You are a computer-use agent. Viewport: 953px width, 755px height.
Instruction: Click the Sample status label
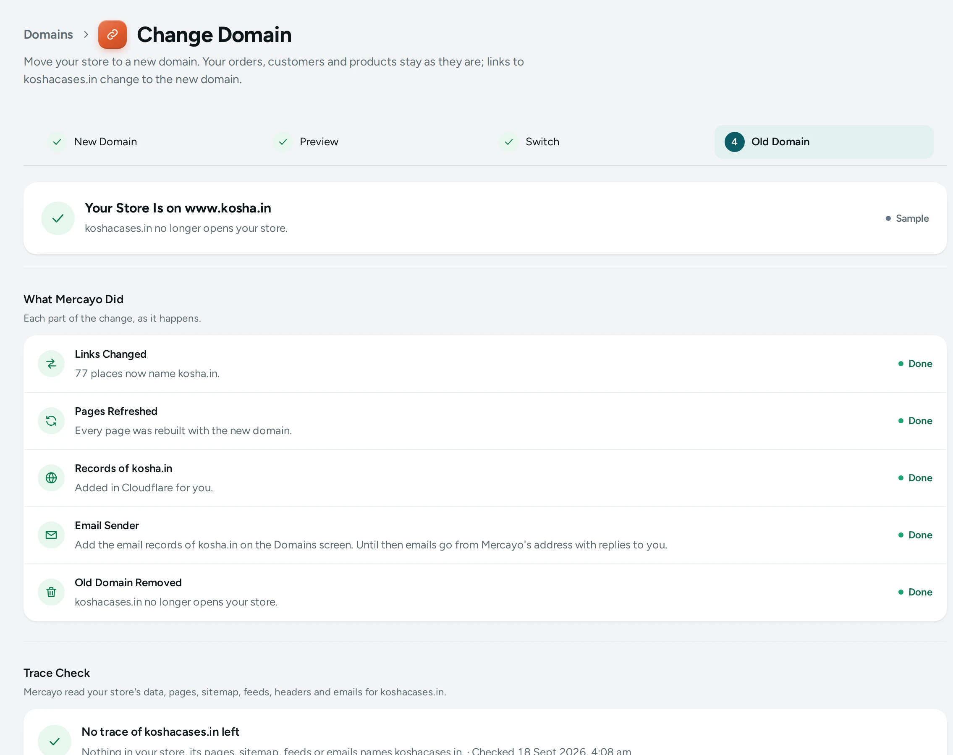pos(907,218)
